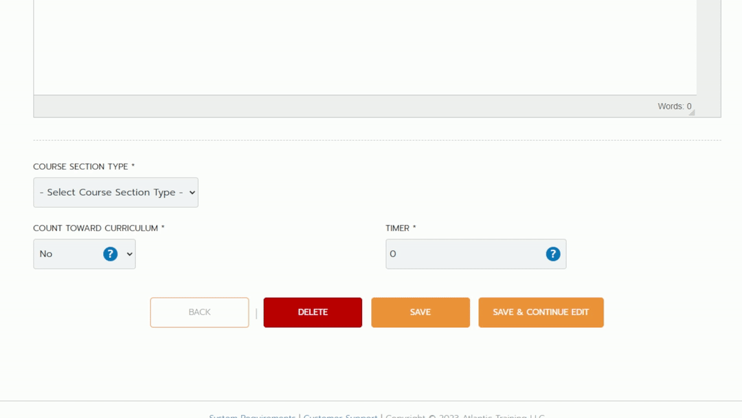Click the Delete button
Screen dimensions: 742x418
click(x=313, y=312)
